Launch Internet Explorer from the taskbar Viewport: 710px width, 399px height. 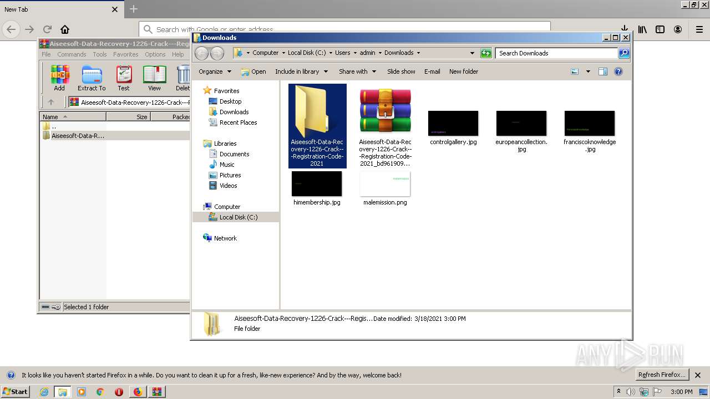coord(44,392)
